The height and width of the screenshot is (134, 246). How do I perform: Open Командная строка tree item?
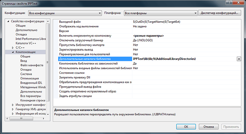[x=33, y=100]
